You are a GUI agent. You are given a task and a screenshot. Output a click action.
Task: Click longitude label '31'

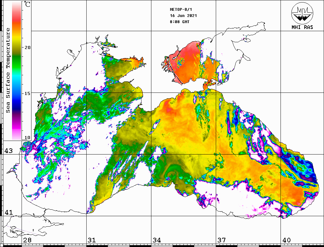(92, 240)
